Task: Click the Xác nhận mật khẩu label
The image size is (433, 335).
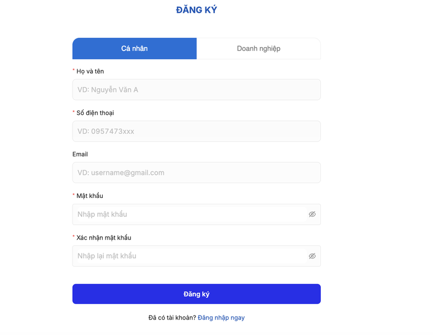Action: click(103, 237)
